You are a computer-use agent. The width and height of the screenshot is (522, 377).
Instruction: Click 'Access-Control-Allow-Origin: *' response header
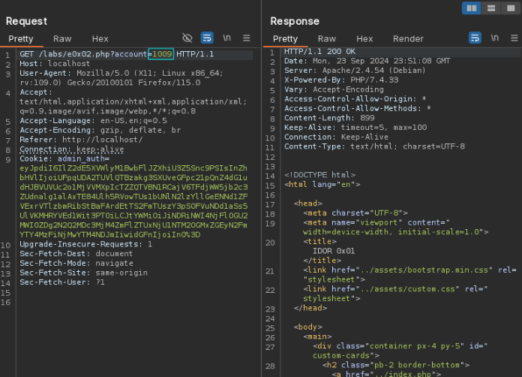tap(355, 99)
